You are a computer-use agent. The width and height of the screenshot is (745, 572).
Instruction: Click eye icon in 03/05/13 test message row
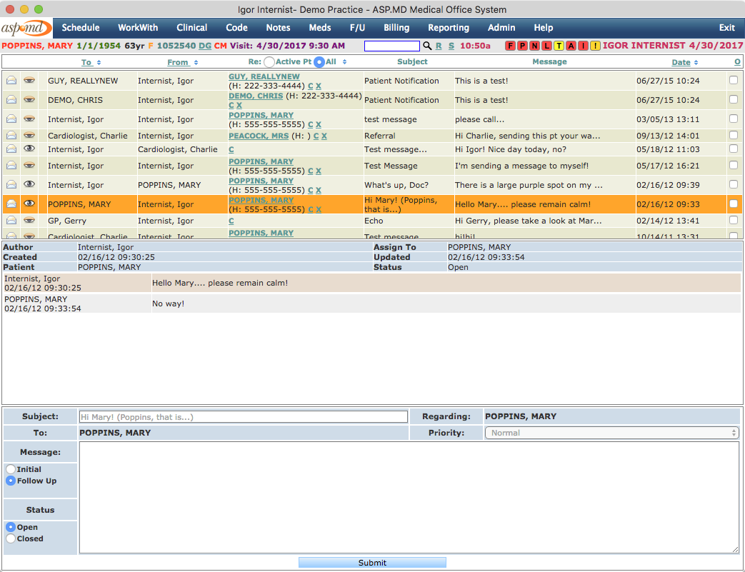[x=29, y=119]
